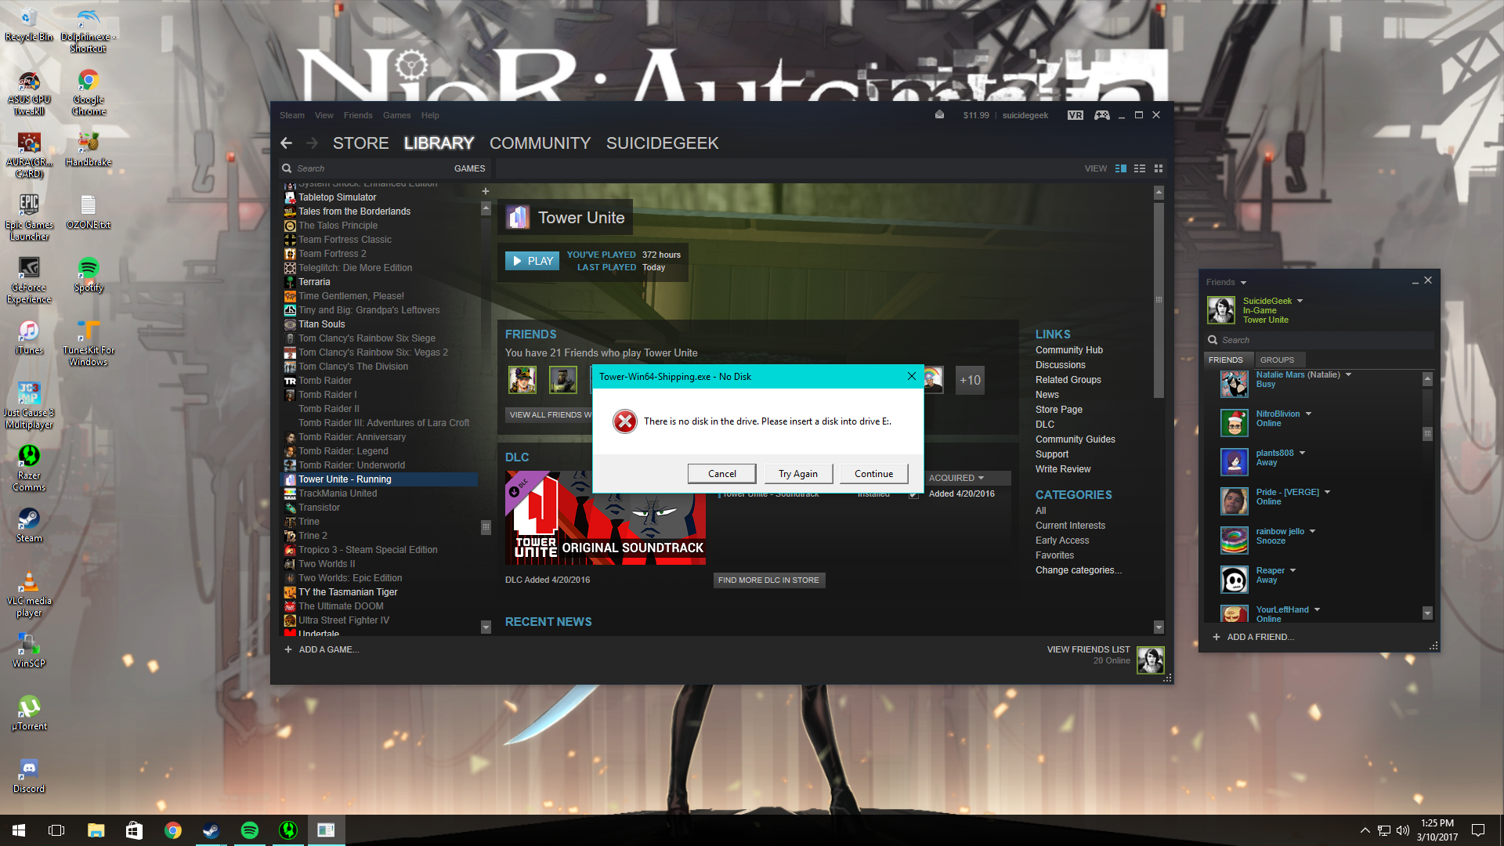Screen dimensions: 1504x846
Task: Toggle Tower Unite Running status indicator
Action: coord(345,479)
